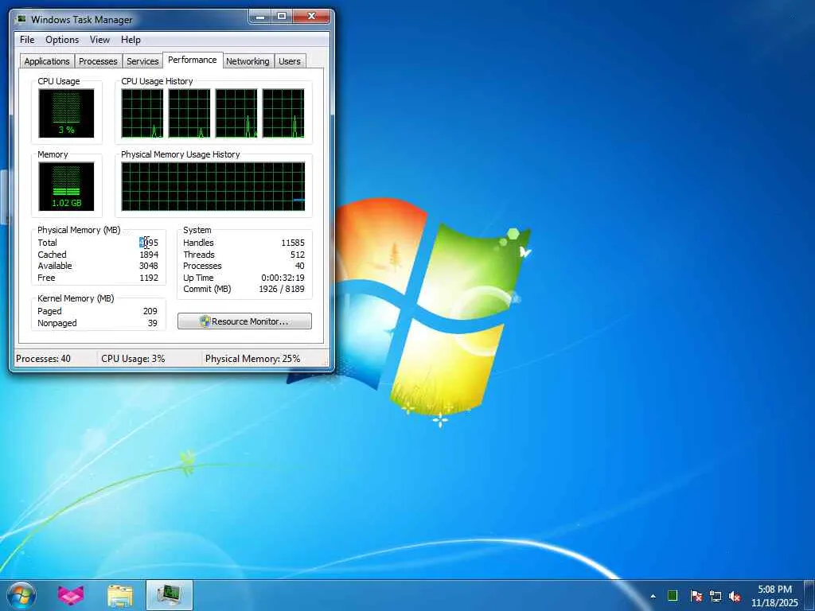Select the Task Manager taskbar button

coord(170,595)
